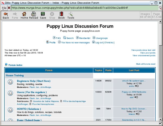Image resolution: width=163 pixels, height=126 pixels.
Task: Click the vertical scrollbar up arrow
Action: click(160, 22)
